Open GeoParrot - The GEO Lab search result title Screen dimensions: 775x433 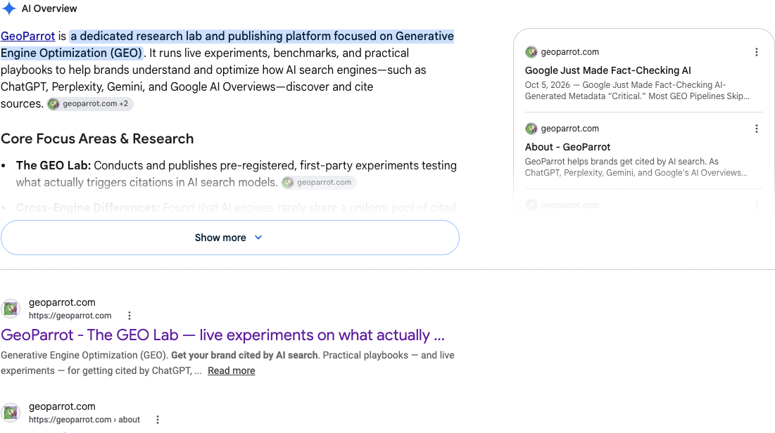[x=222, y=335]
